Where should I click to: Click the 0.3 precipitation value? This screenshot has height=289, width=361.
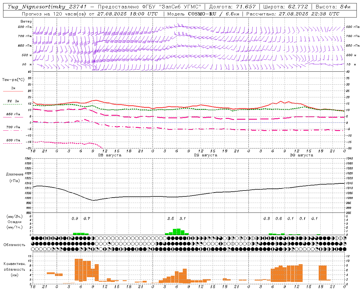click(x=267, y=219)
